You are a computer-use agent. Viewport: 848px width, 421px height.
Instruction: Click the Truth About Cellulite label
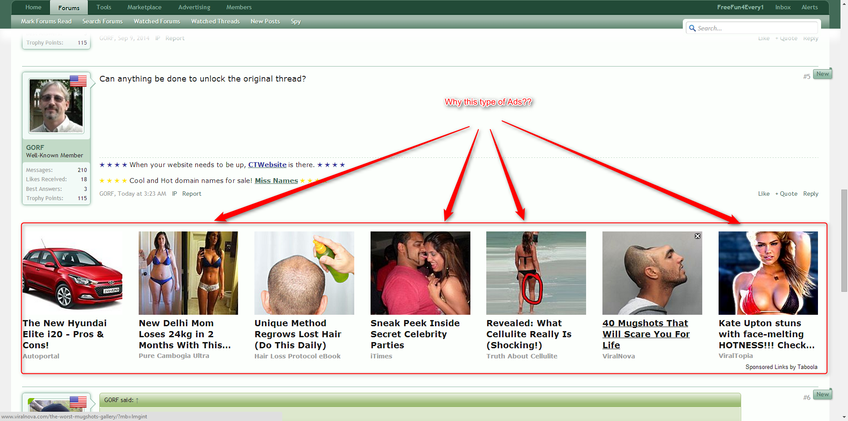522,356
